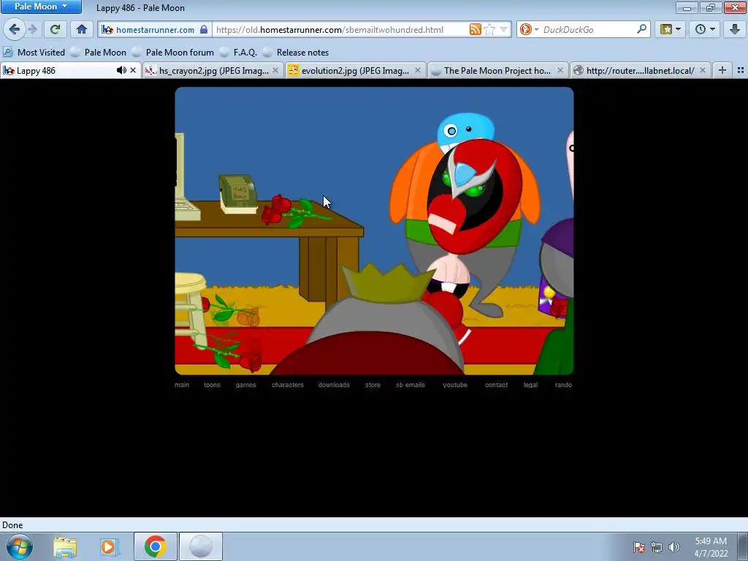The width and height of the screenshot is (748, 561).
Task: Open the rando link
Action: coord(563,385)
